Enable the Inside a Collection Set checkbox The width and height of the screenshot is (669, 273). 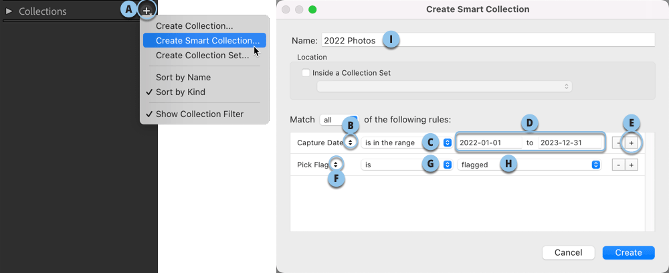pyautogui.click(x=306, y=73)
